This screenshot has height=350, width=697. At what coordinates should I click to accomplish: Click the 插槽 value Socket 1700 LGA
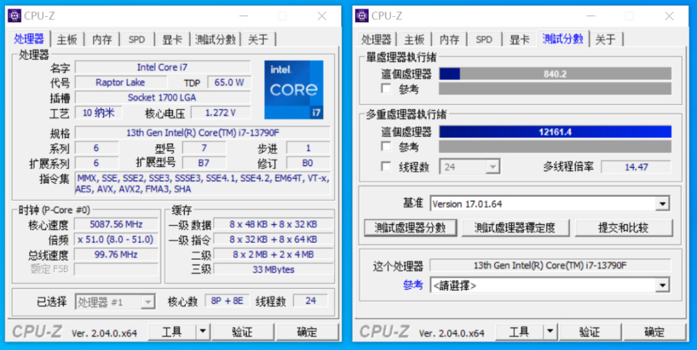pos(162,98)
